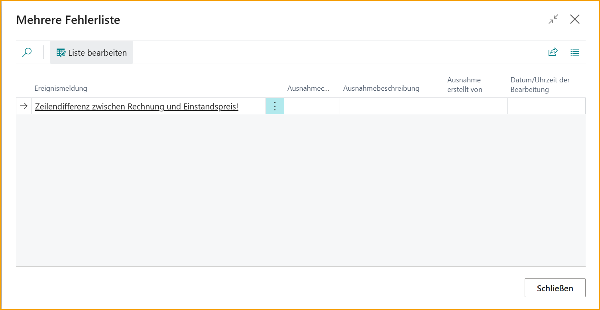Click the Ereignismeldung column header

pyautogui.click(x=61, y=88)
